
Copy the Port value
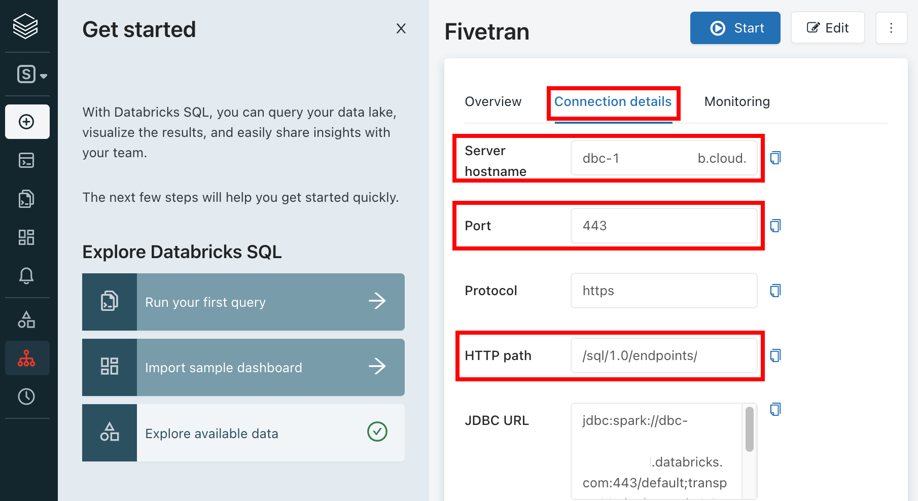pyautogui.click(x=775, y=226)
